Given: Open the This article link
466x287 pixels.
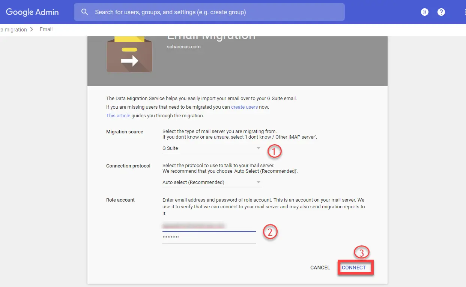Looking at the screenshot, I should point(118,116).
